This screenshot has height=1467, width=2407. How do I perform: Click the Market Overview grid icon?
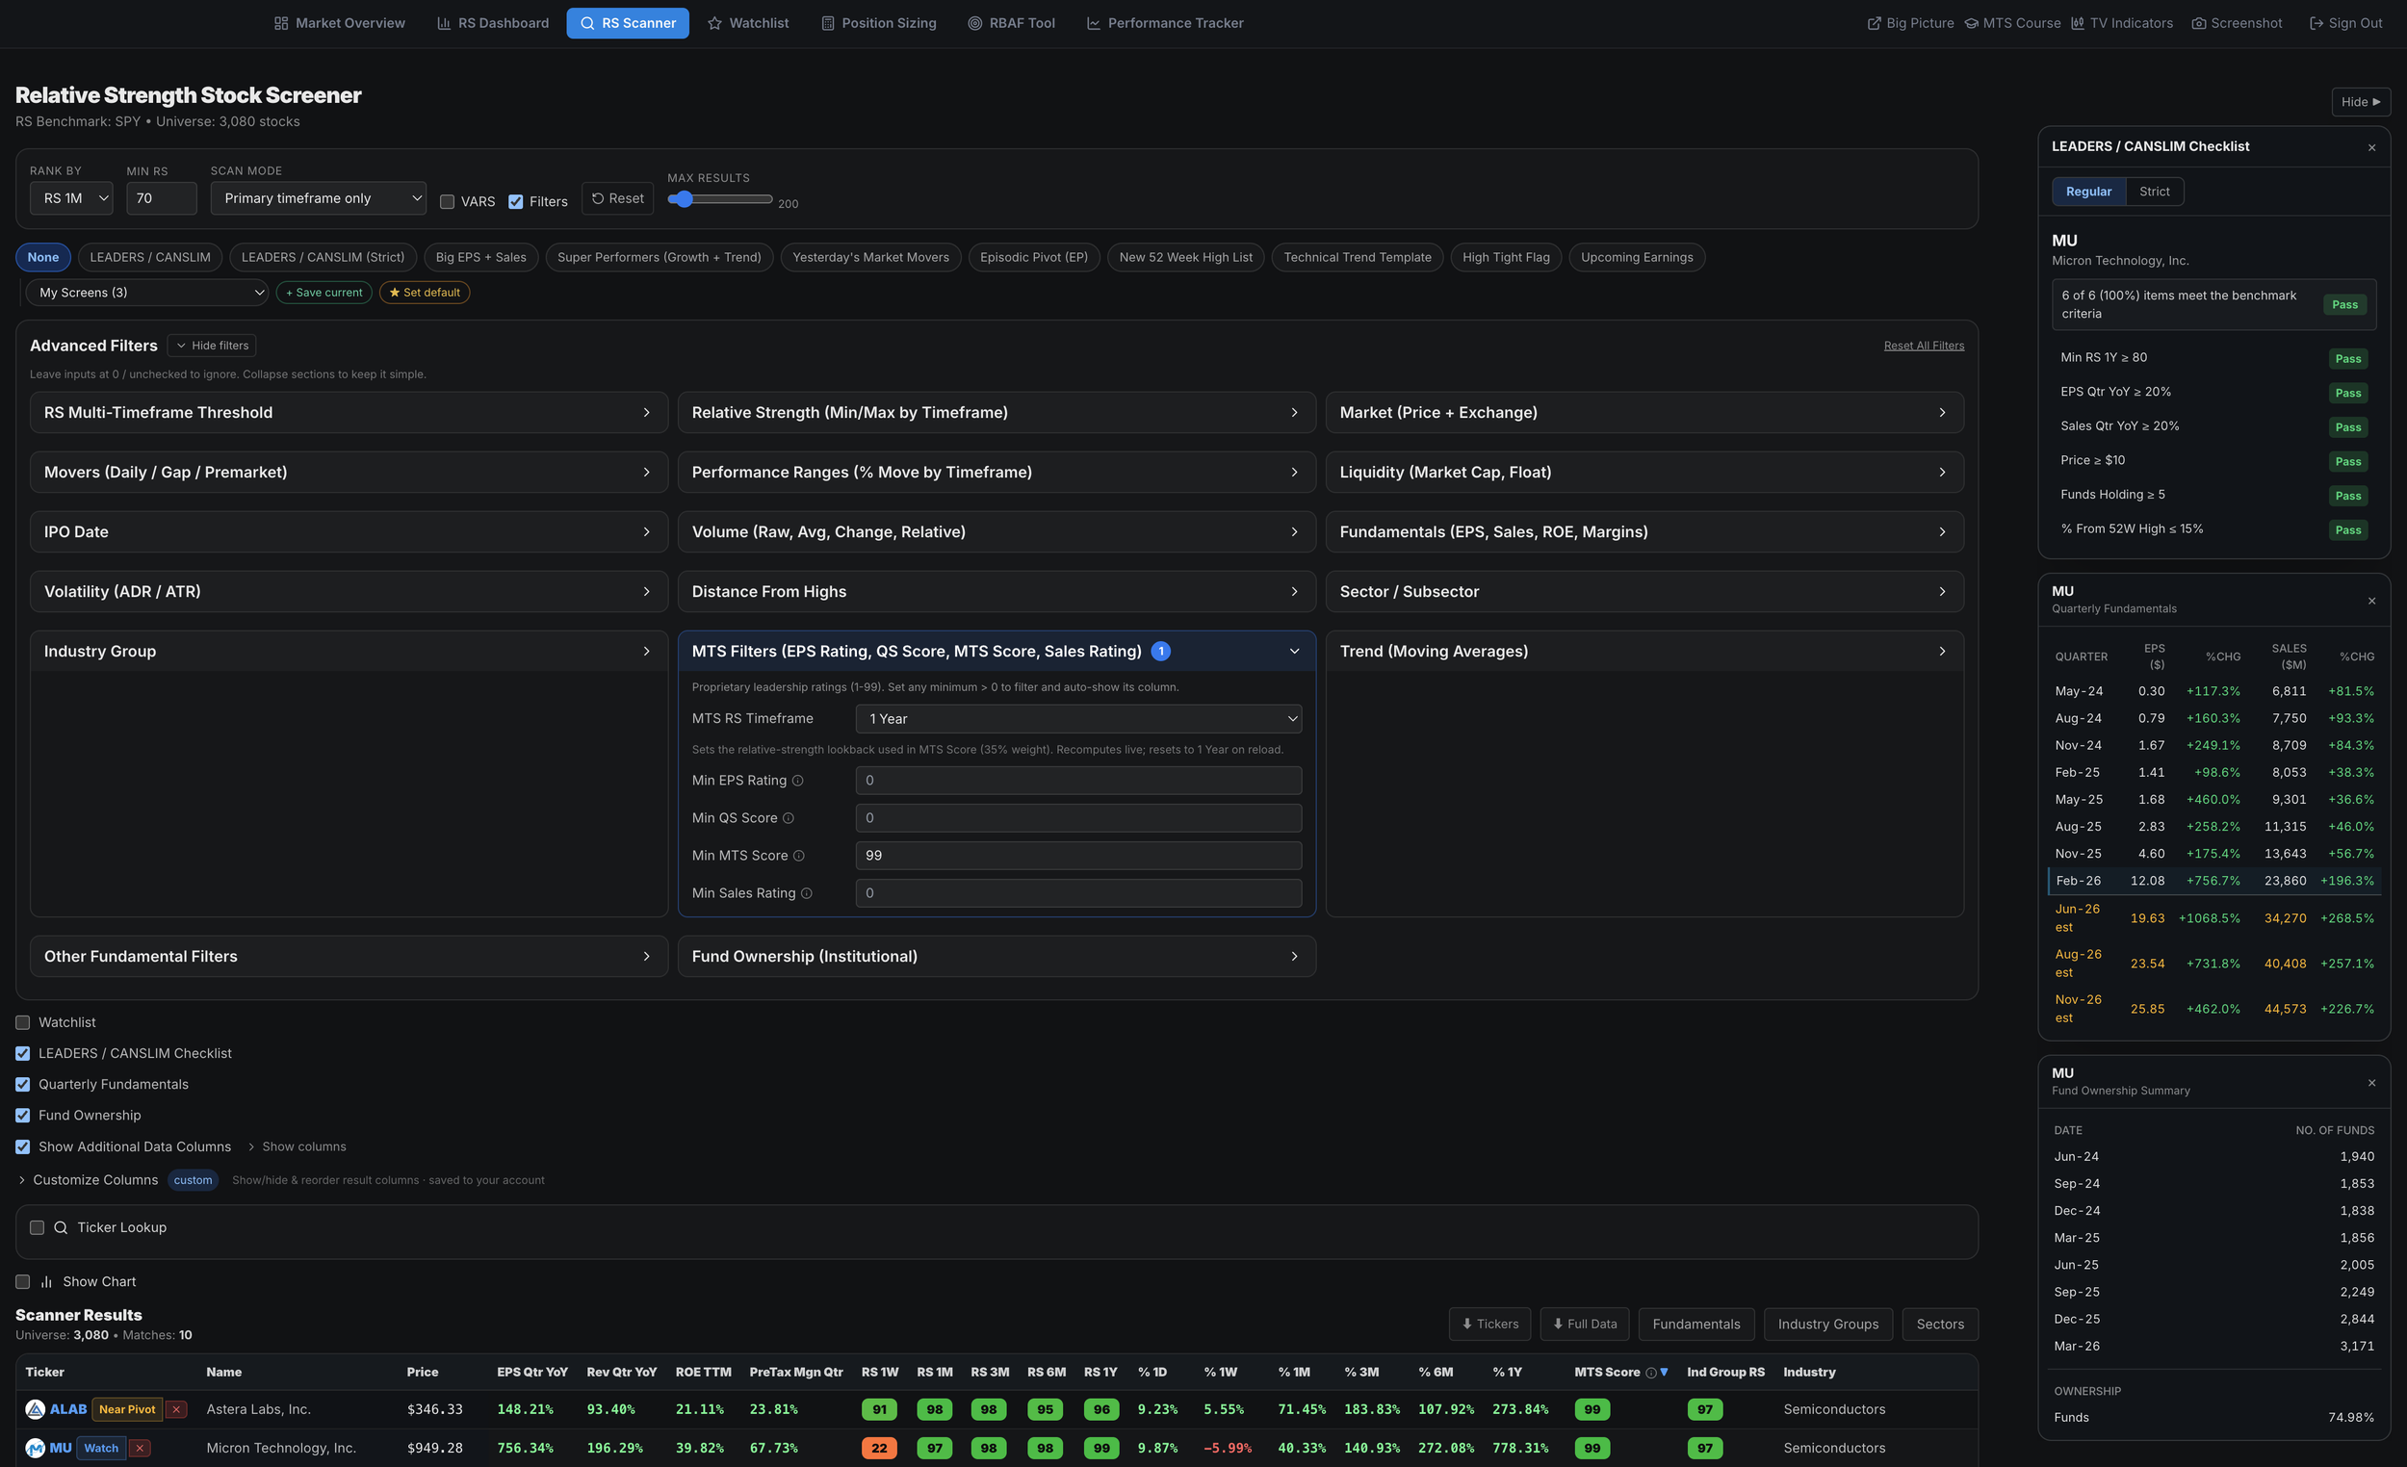tap(280, 23)
